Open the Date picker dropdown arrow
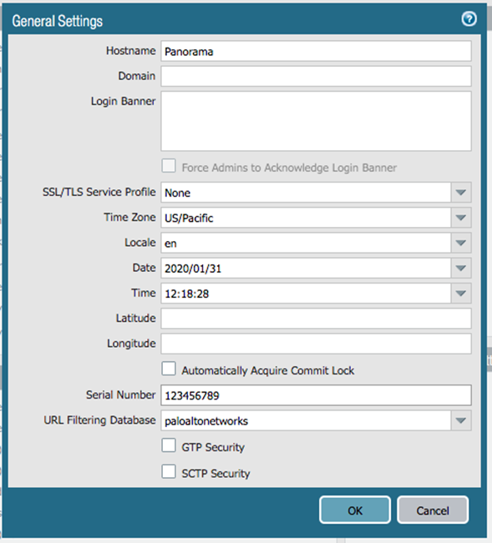 click(x=461, y=268)
